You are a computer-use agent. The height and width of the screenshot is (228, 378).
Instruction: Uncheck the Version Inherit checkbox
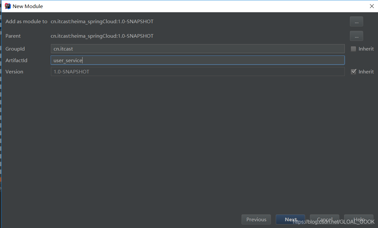click(353, 72)
